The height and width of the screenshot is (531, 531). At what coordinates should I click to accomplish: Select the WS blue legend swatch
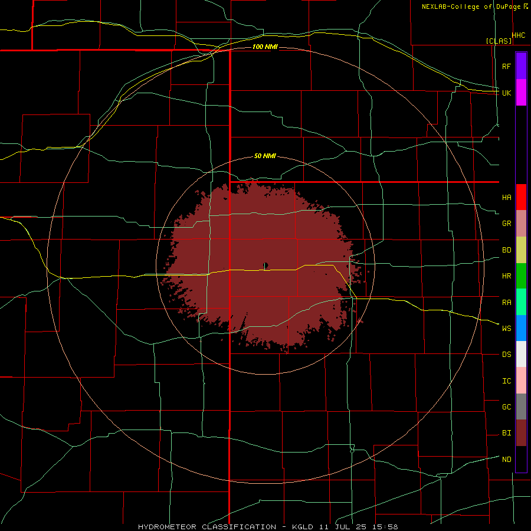coord(521,328)
